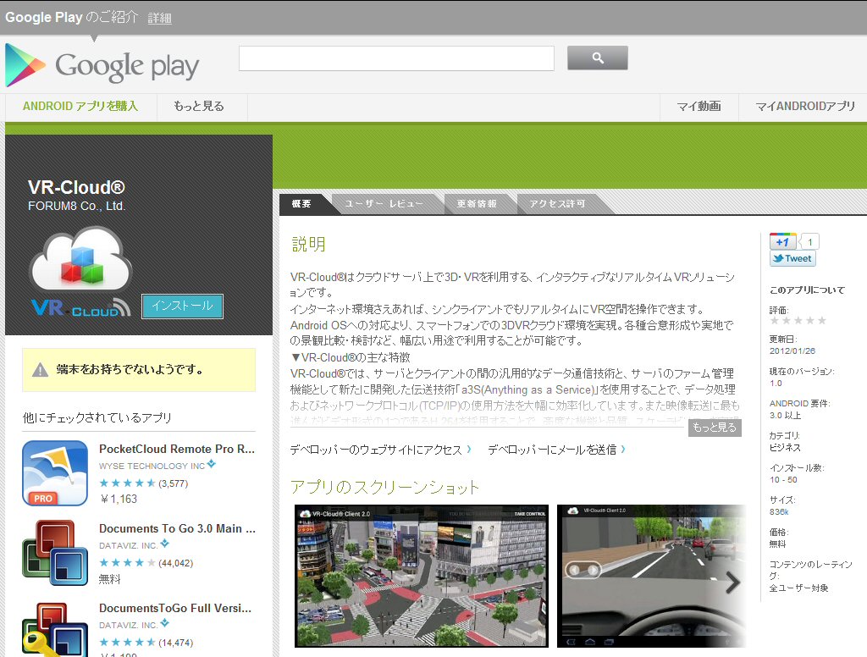This screenshot has height=657, width=867.
Task: Click the next screenshot arrow
Action: (732, 582)
